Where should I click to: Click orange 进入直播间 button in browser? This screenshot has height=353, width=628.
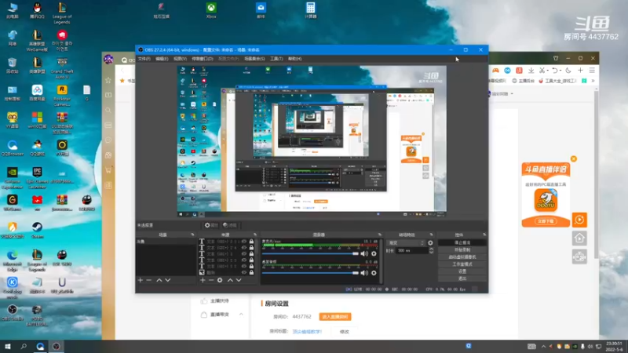coord(335,317)
